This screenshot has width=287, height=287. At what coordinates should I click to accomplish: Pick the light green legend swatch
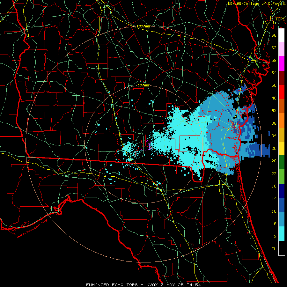coord(282,177)
